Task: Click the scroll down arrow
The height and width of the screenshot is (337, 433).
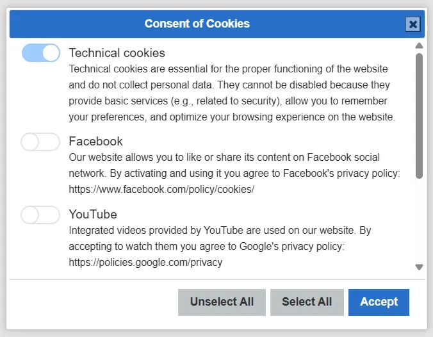Action: 419,267
